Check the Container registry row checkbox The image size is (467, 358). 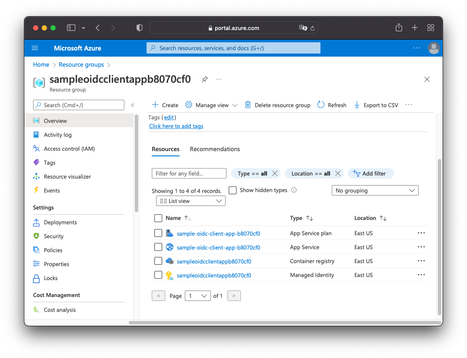click(x=158, y=261)
